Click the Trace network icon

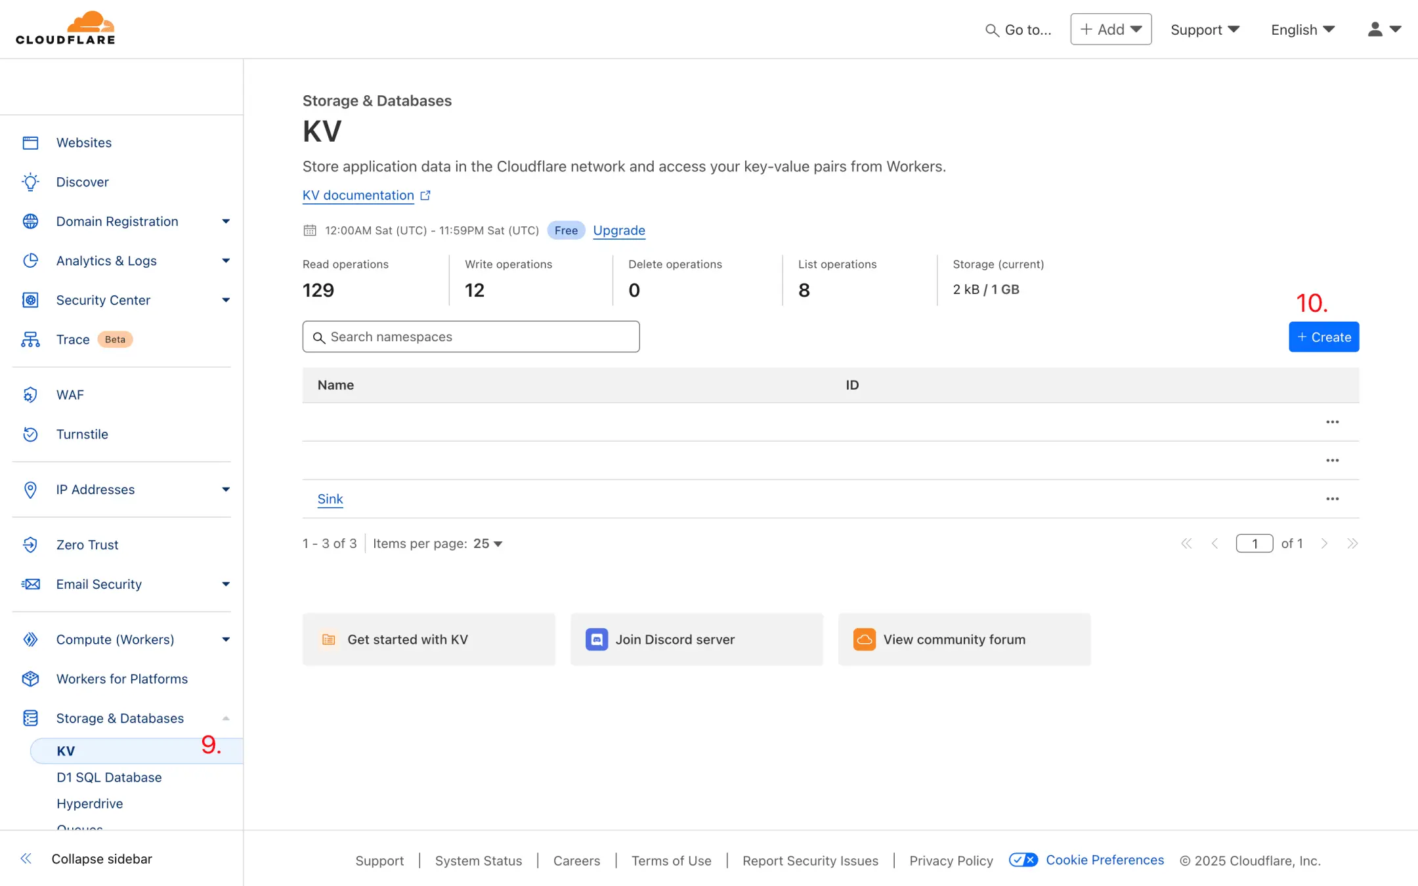30,340
